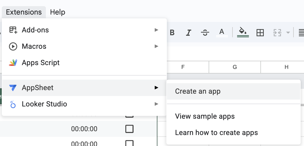Viewport: 304px width, 146px height.
Task: Expand the Macros submenu arrow
Action: coord(156,46)
